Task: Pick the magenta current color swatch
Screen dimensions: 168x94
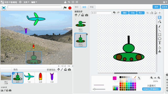Action: pyautogui.click(x=114, y=78)
